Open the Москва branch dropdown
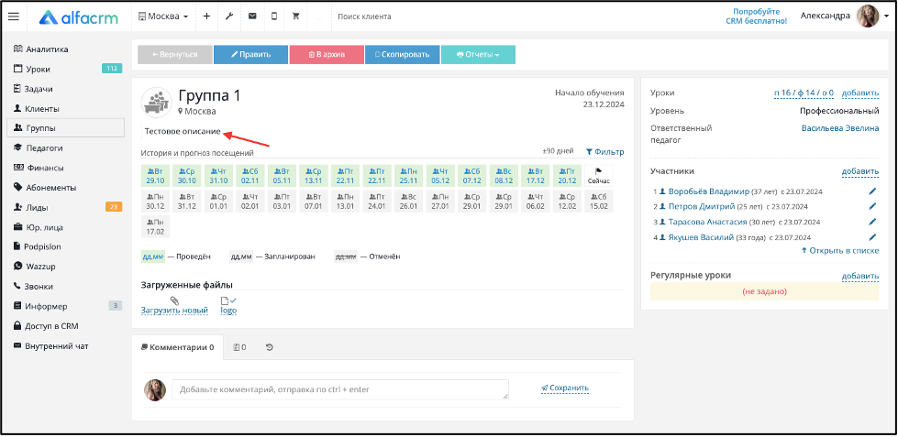The height and width of the screenshot is (437, 898). pyautogui.click(x=163, y=16)
